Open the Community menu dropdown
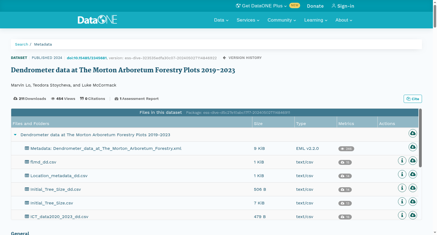The image size is (437, 235). (282, 20)
